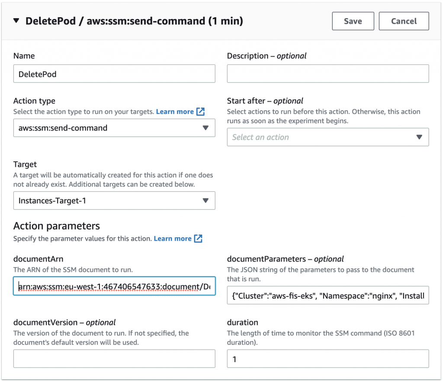Viewport: 443px width, 382px height.
Task: Click the down-arrow icon in Action type field
Action: click(205, 128)
